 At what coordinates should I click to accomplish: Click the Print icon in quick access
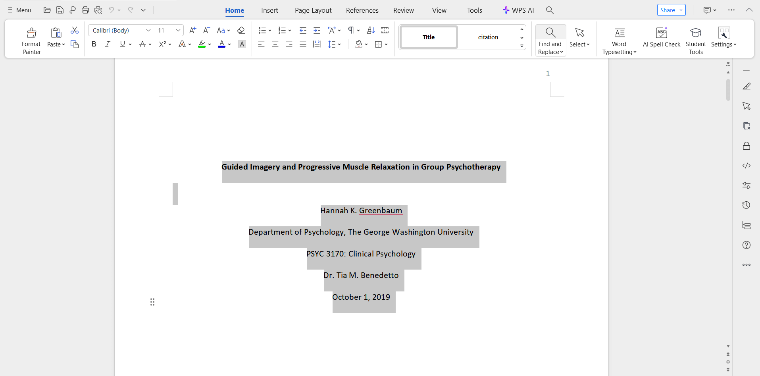[85, 10]
